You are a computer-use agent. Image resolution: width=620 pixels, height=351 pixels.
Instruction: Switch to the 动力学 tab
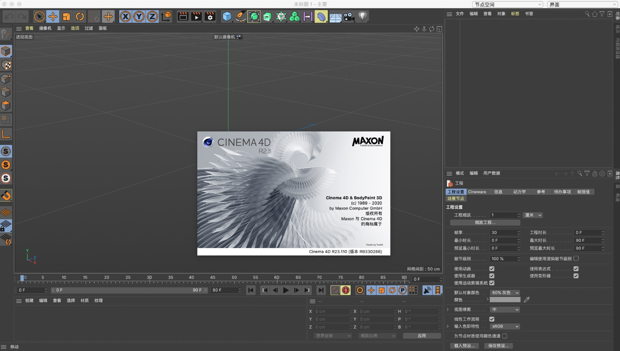click(x=519, y=192)
